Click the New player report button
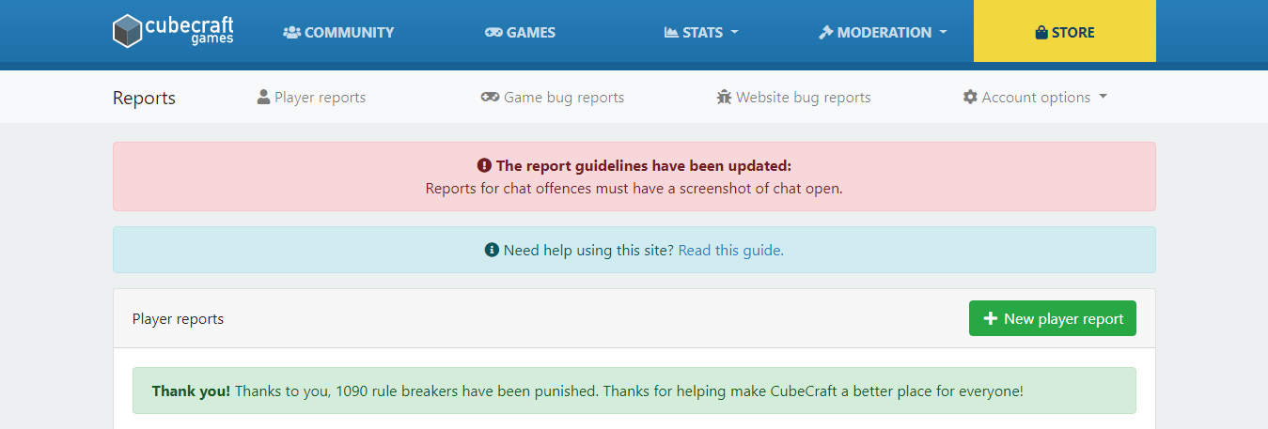This screenshot has width=1268, height=429. (x=1053, y=318)
